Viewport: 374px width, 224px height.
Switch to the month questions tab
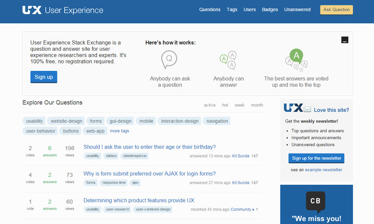pyautogui.click(x=257, y=105)
